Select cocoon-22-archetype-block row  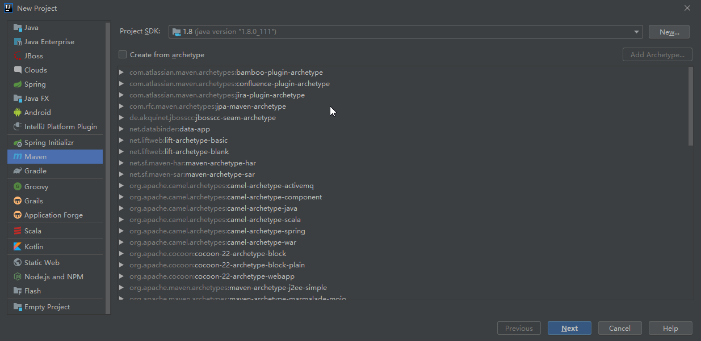(x=402, y=254)
